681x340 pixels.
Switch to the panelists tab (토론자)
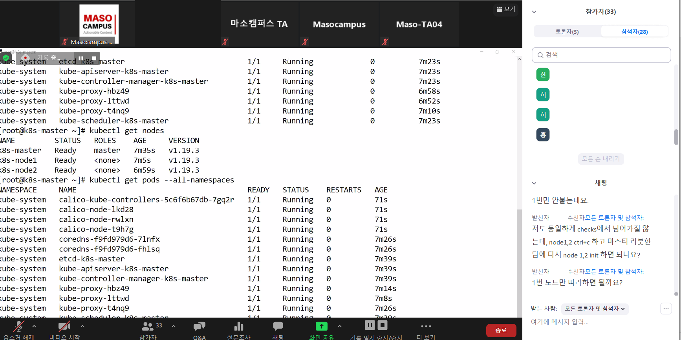click(x=567, y=31)
